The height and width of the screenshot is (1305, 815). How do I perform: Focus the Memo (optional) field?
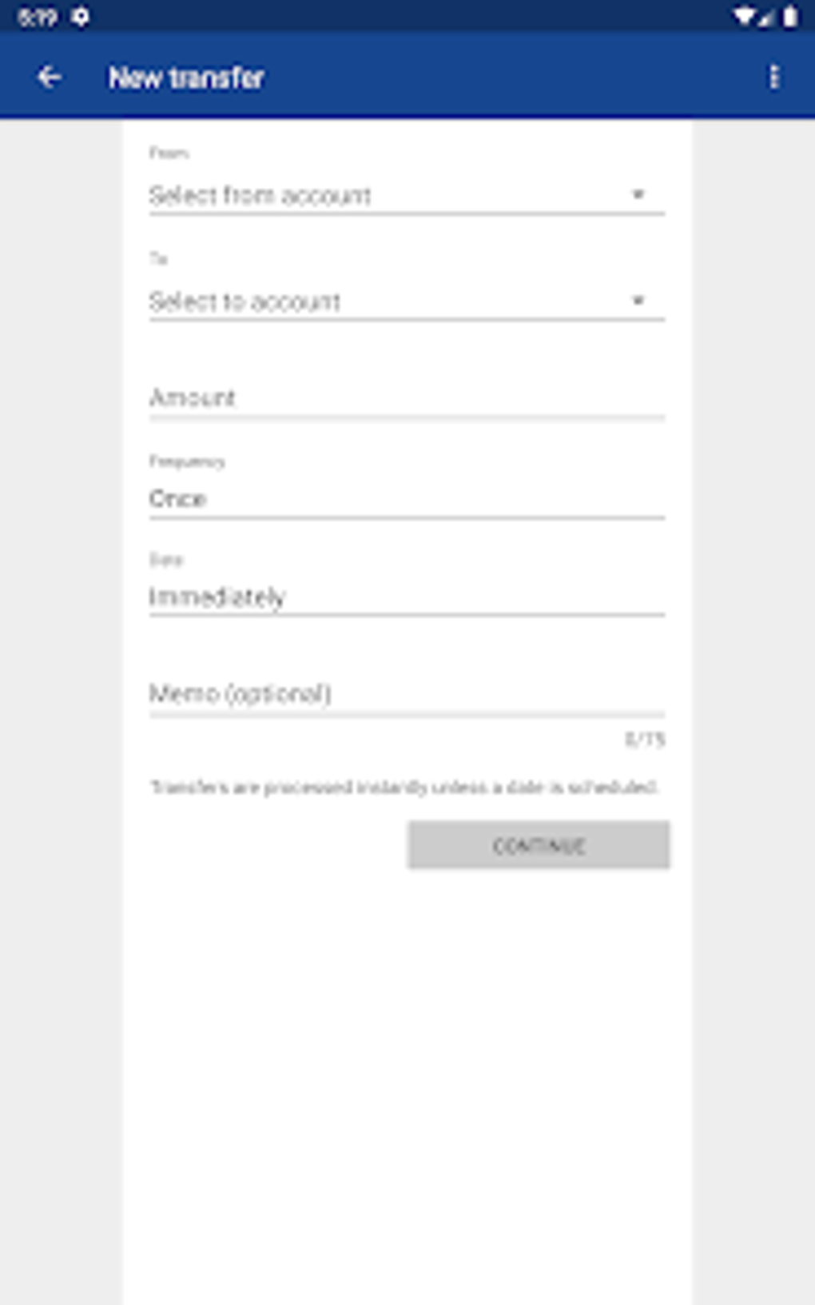pos(407,693)
